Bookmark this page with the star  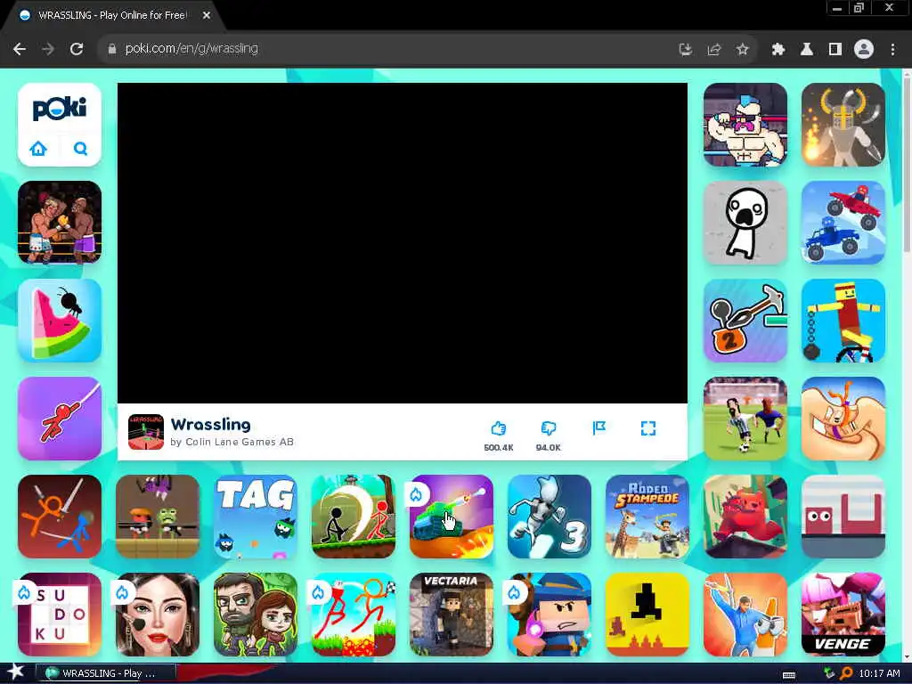pos(742,50)
